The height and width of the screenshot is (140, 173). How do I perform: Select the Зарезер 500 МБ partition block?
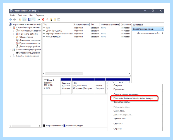(66, 86)
